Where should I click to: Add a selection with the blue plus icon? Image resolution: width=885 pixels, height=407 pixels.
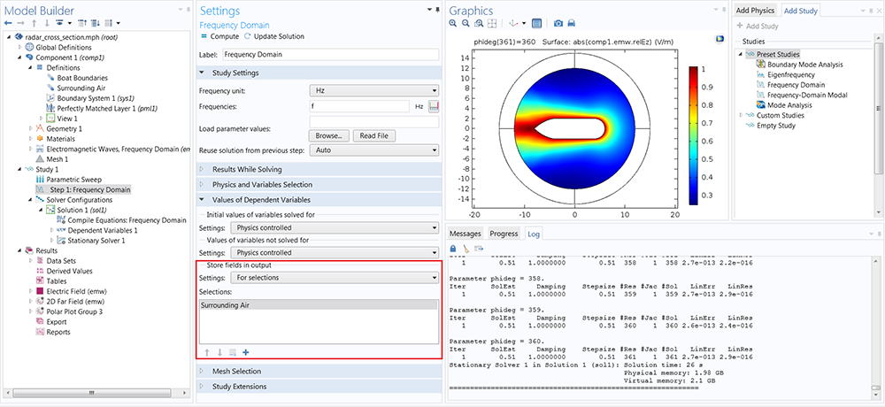coord(245,352)
